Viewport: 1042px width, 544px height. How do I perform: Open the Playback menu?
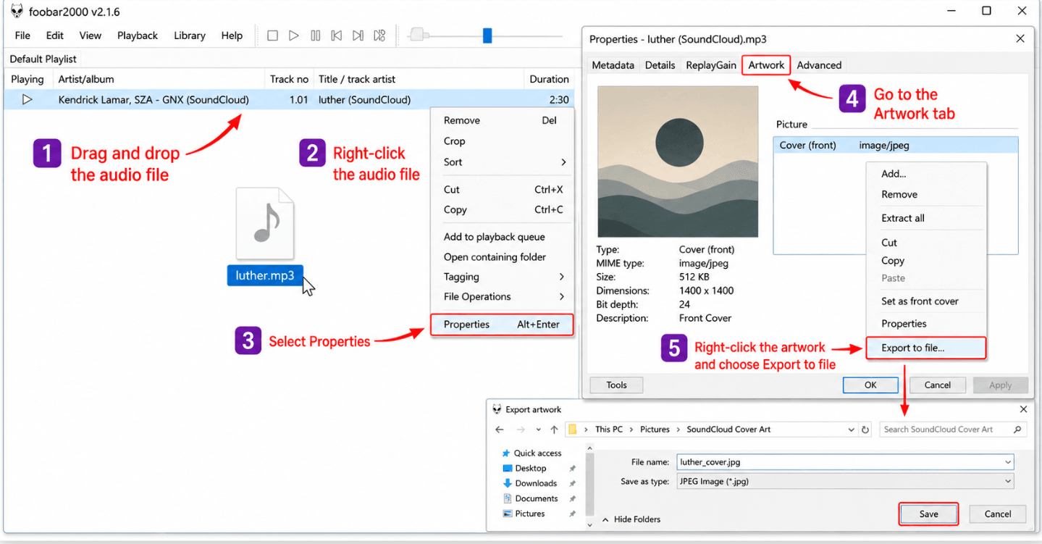click(x=138, y=35)
